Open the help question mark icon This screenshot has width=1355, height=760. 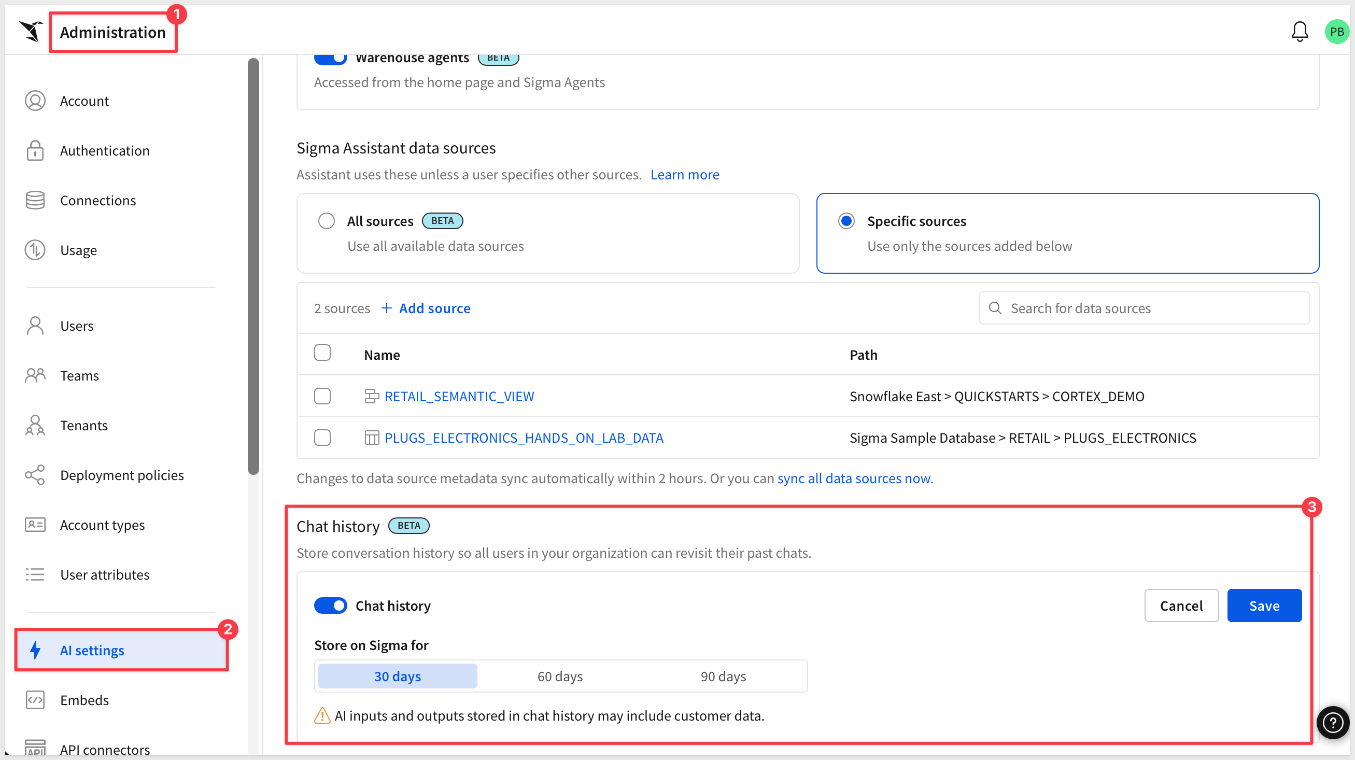pyautogui.click(x=1332, y=722)
